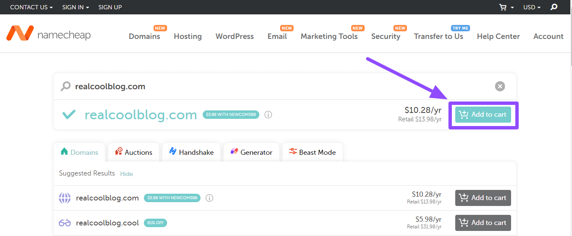Viewport: 572px width, 236px height.
Task: Open the CONTACT US dropdown
Action: (x=31, y=7)
